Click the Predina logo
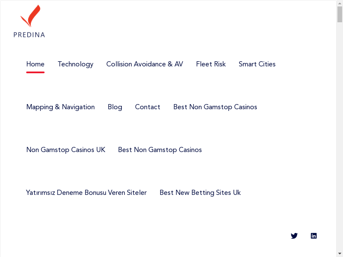 (29, 21)
